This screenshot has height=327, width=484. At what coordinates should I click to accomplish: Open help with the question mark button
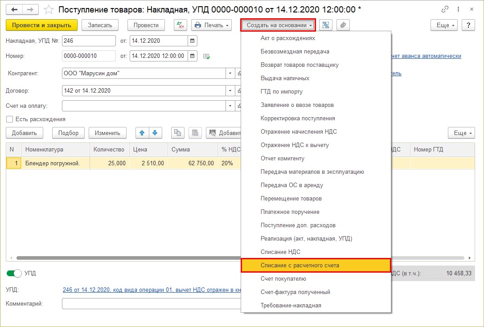coord(468,25)
